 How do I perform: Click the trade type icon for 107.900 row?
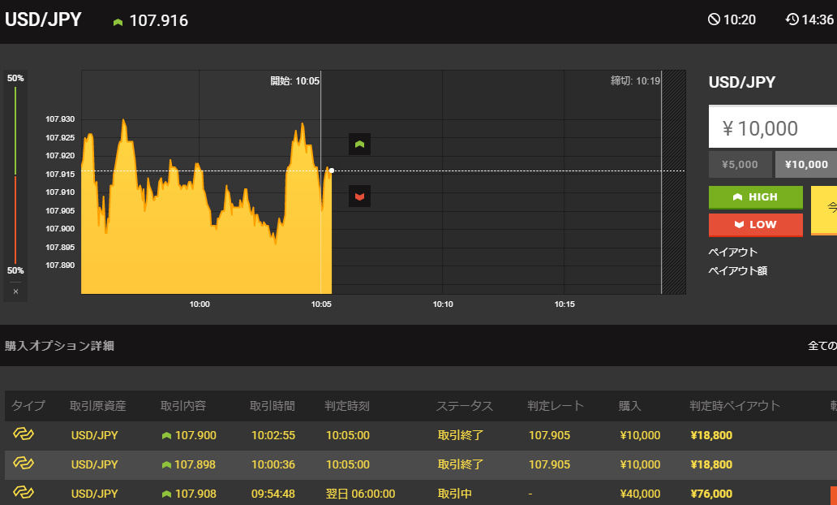tap(24, 434)
